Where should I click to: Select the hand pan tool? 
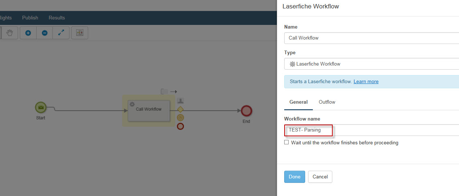pos(10,33)
